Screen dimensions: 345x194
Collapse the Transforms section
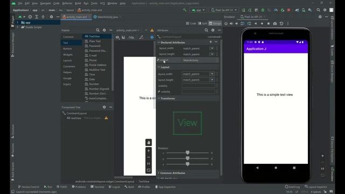click(158, 98)
